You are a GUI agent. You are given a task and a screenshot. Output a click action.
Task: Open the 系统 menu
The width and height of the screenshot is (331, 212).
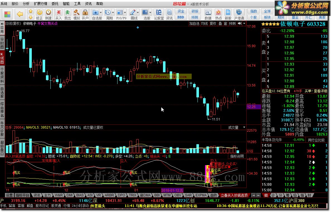pyautogui.click(x=4, y=4)
